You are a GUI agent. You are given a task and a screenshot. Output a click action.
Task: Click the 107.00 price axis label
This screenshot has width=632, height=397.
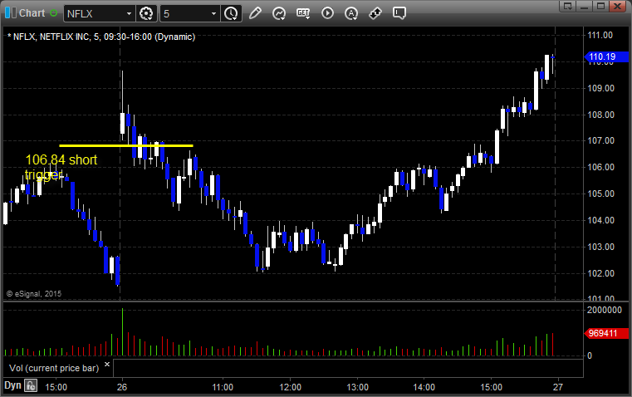(x=600, y=140)
